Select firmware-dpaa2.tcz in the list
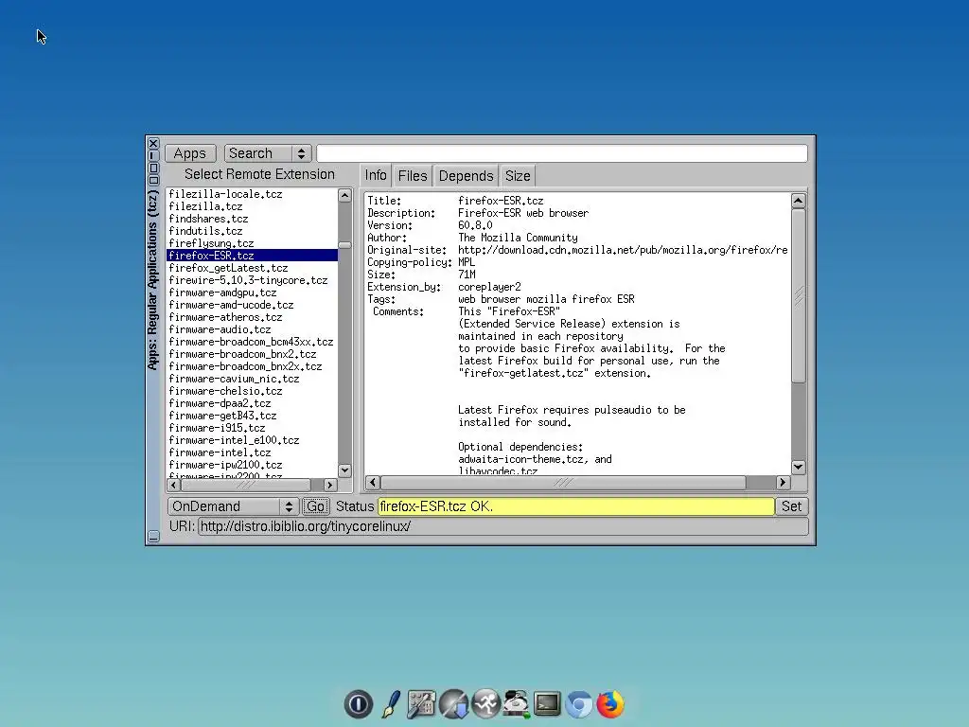 pyautogui.click(x=252, y=403)
